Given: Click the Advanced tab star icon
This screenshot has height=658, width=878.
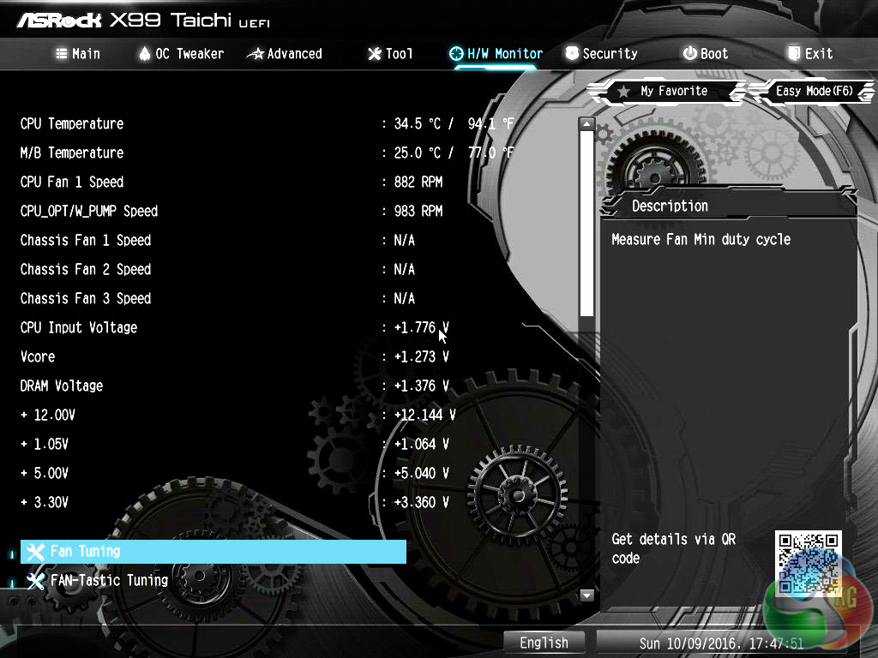Looking at the screenshot, I should pyautogui.click(x=256, y=54).
